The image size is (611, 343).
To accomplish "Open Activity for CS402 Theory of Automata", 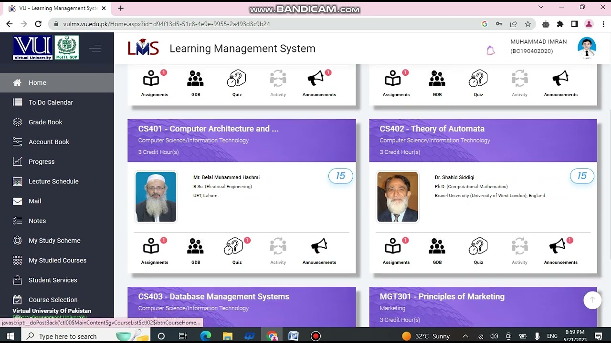I will (x=519, y=251).
